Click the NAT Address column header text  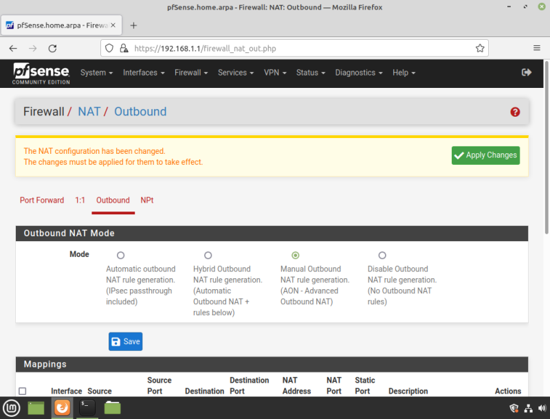coord(296,386)
